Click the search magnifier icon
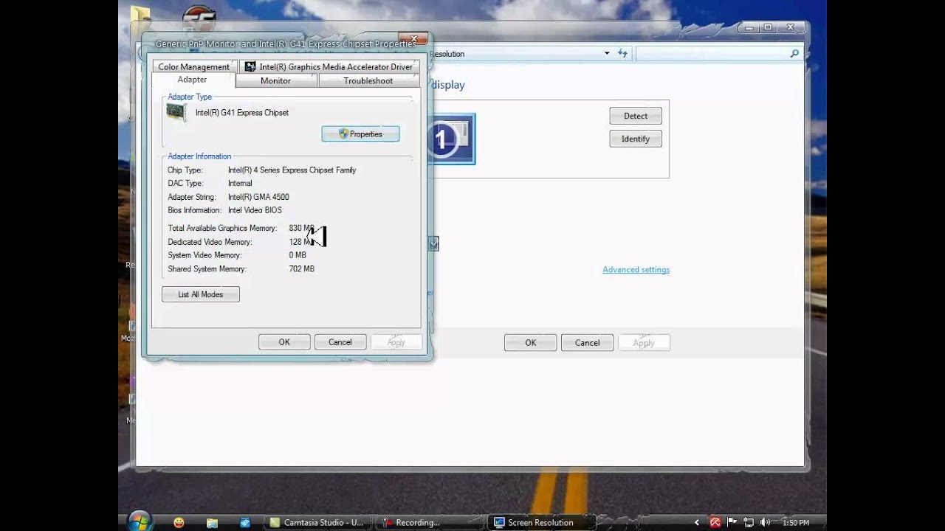Viewport: 945px width, 531px height. coord(794,53)
